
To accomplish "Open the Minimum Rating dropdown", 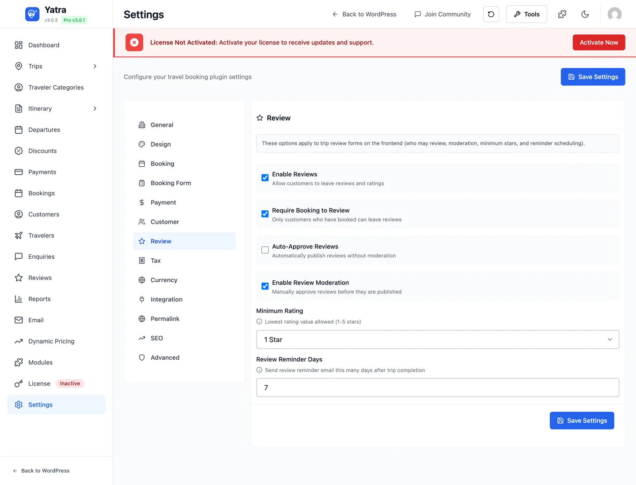I will click(438, 339).
